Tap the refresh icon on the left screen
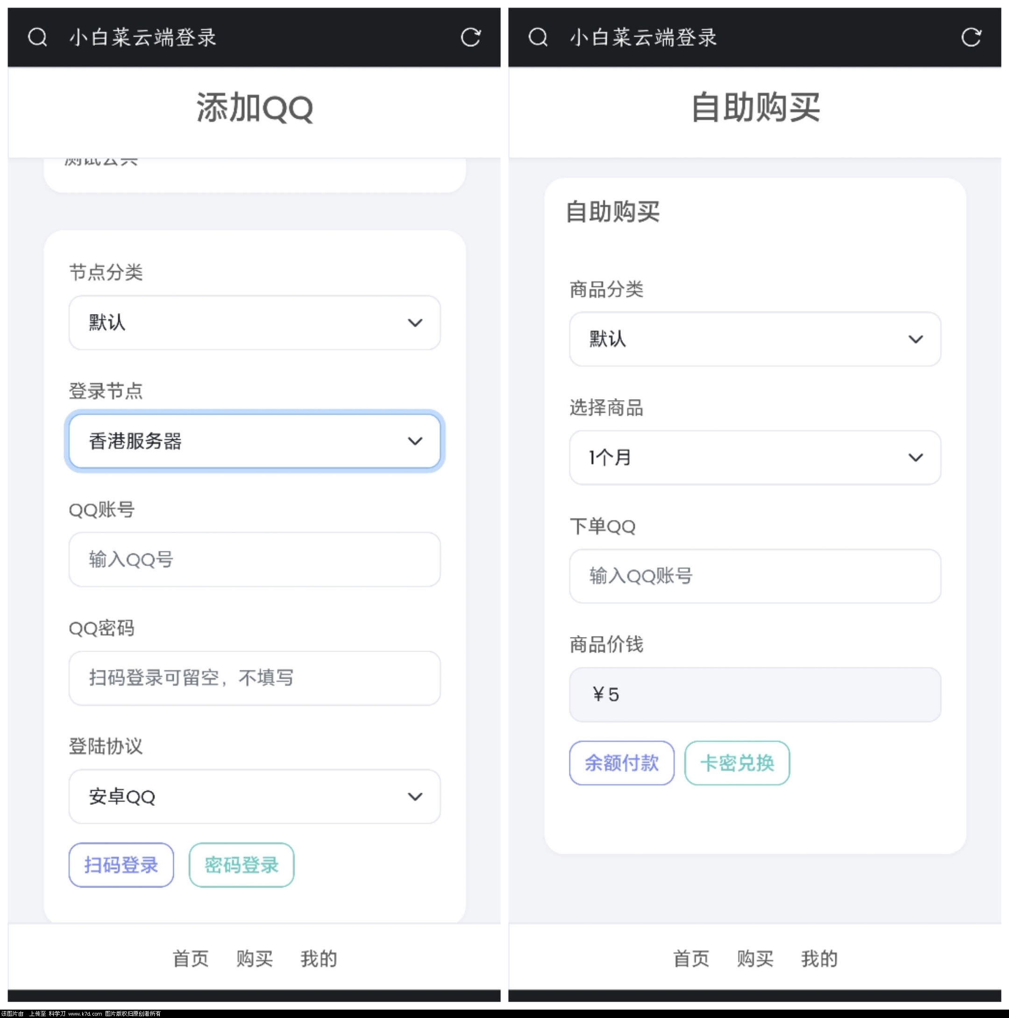 pos(471,37)
